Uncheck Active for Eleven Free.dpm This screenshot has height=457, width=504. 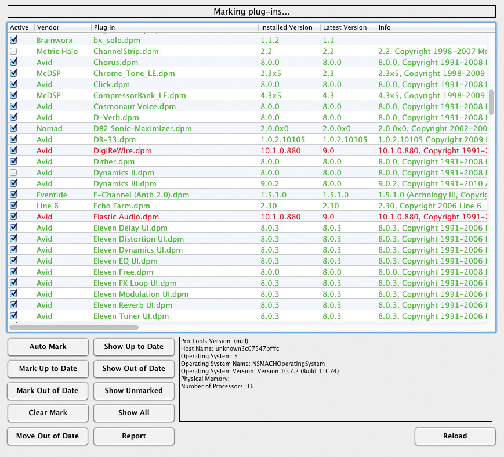pyautogui.click(x=13, y=272)
